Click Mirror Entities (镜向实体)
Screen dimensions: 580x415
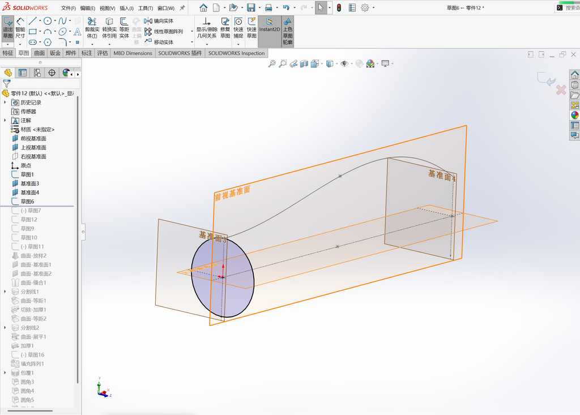coord(159,21)
